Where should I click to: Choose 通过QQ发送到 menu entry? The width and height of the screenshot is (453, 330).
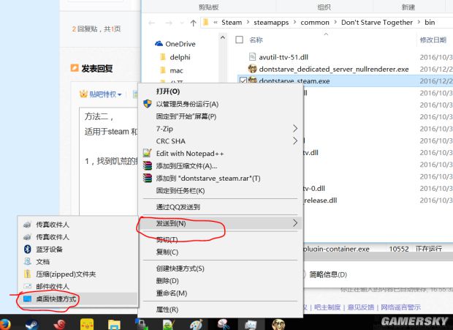221,207
